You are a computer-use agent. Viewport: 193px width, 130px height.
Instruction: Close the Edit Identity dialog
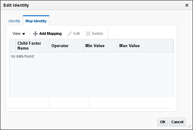[x=187, y=5]
